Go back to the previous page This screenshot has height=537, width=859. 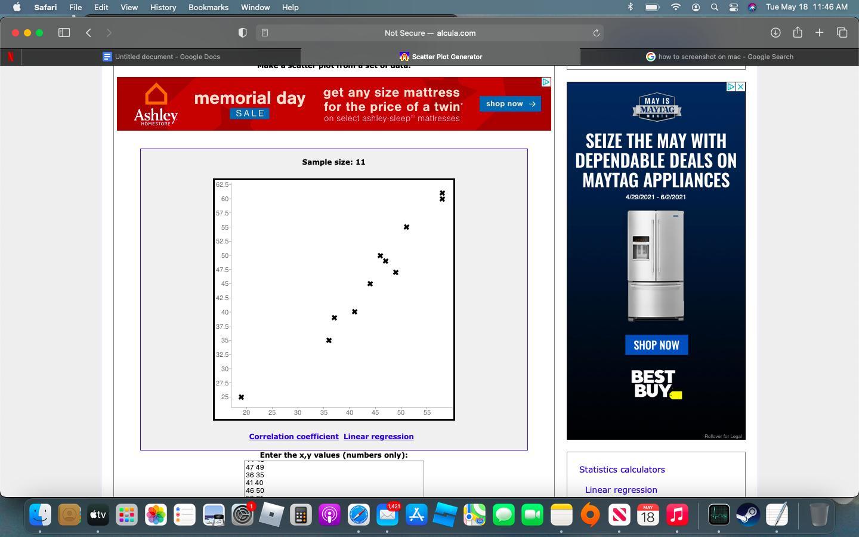[88, 33]
